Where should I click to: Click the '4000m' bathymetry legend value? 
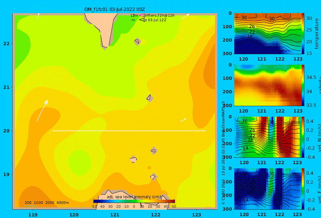(63, 203)
